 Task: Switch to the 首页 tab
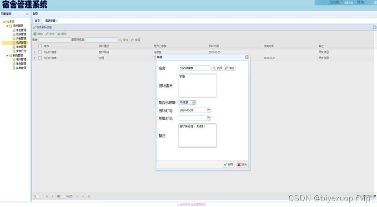[37, 21]
